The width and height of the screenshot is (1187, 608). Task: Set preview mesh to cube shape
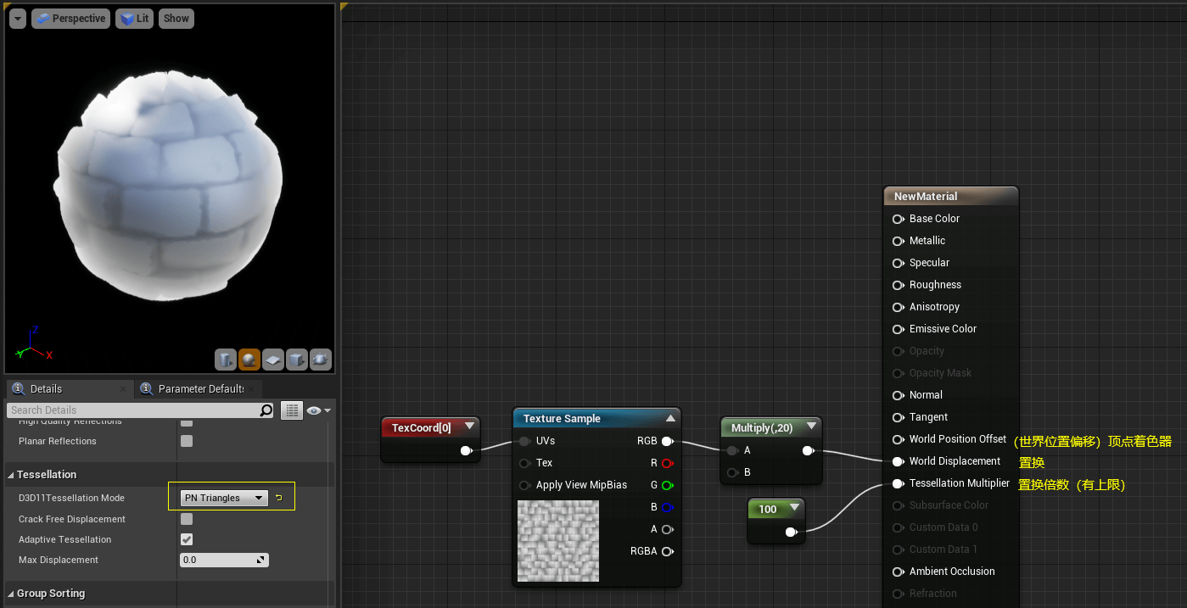coord(296,360)
